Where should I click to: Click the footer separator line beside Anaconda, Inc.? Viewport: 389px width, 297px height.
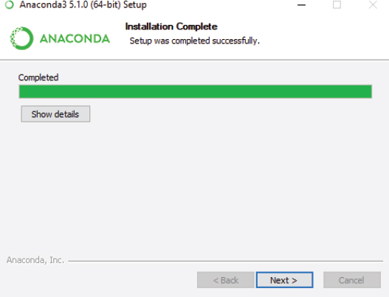(x=226, y=261)
